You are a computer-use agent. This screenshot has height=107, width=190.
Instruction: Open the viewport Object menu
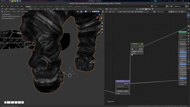click(x=26, y=12)
